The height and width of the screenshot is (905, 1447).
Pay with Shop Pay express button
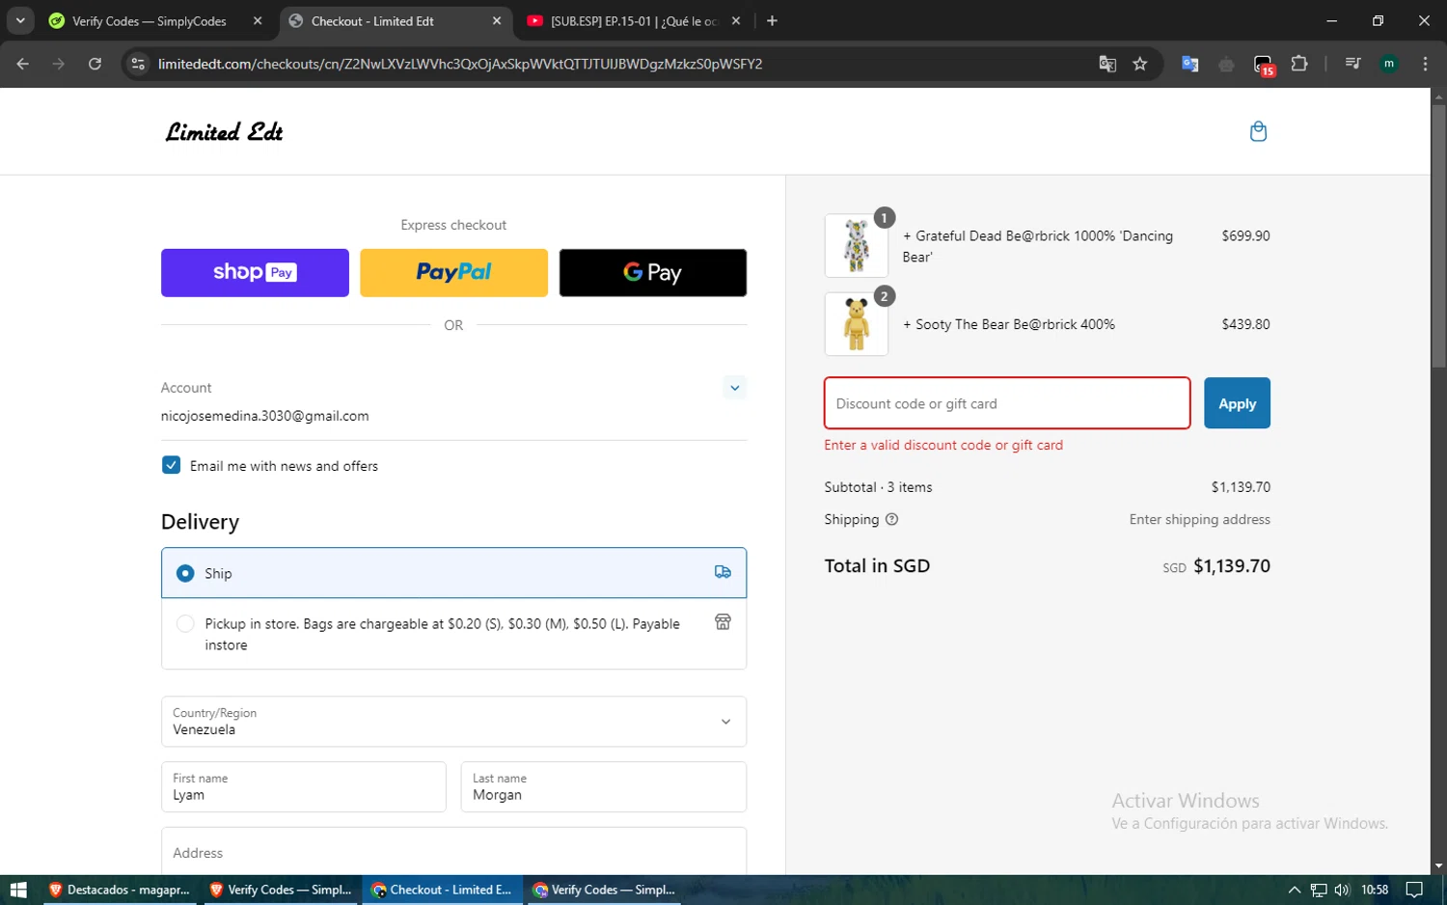(255, 273)
